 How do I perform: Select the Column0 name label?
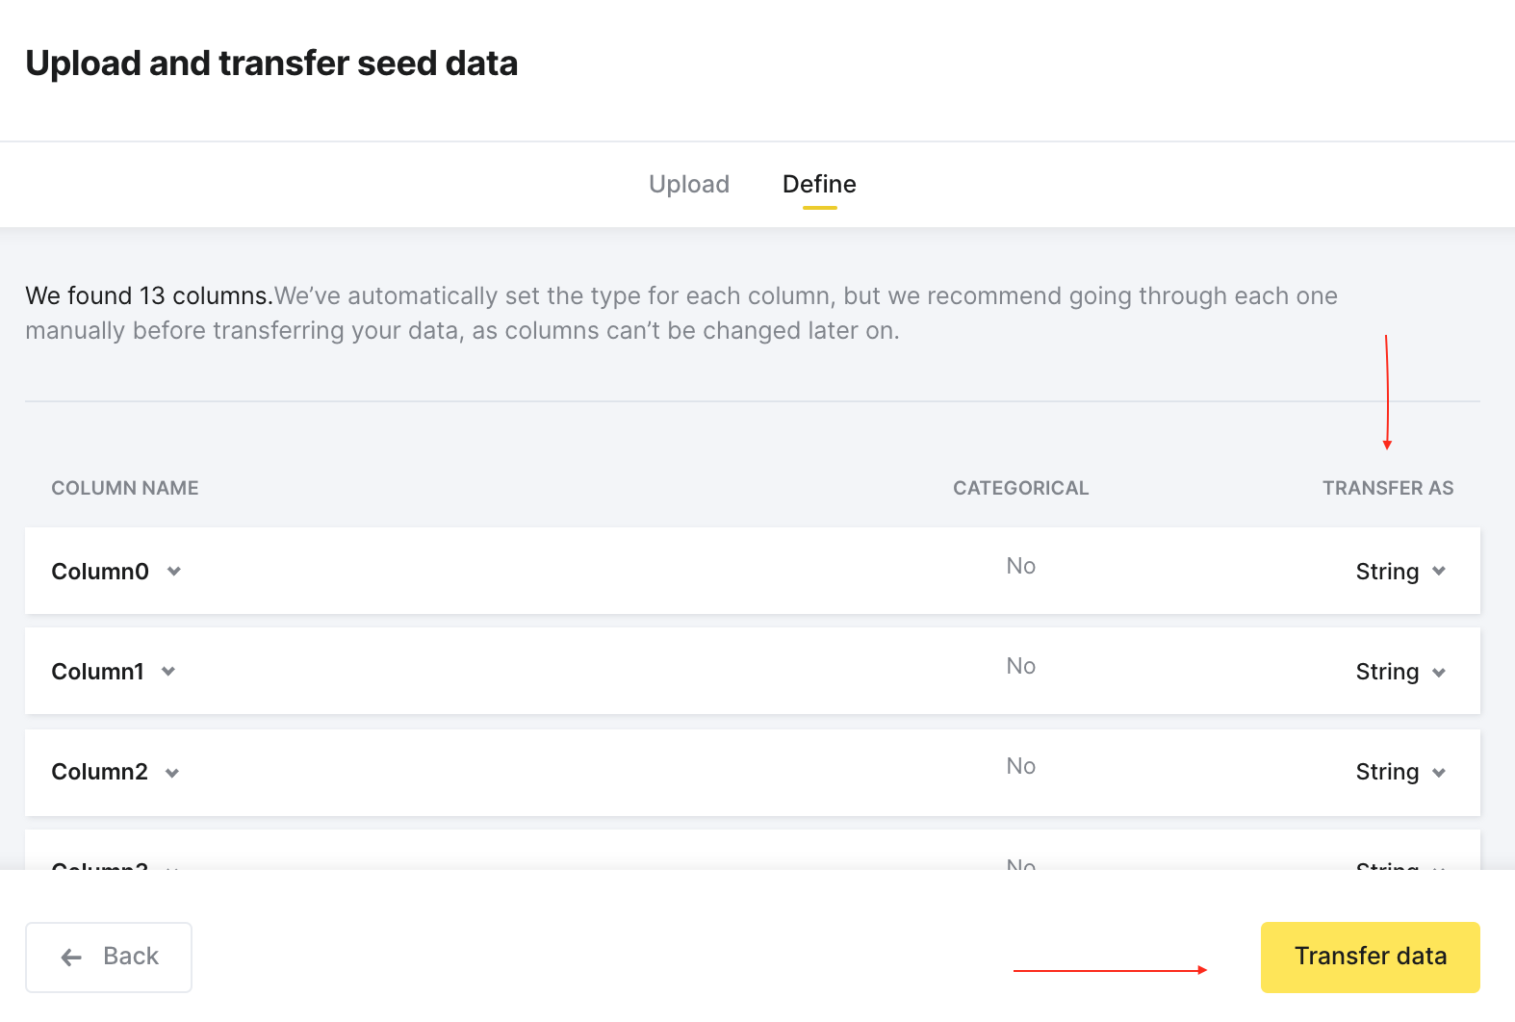tap(100, 572)
